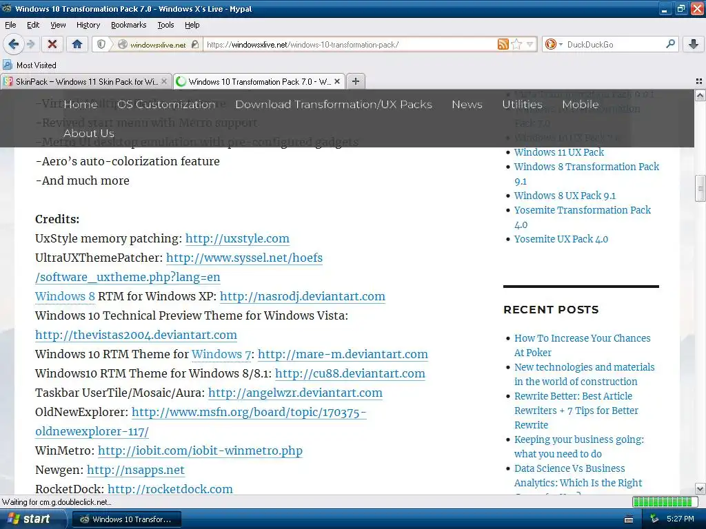Click the Most Visited bookmark folder
Image resolution: width=706 pixels, height=529 pixels.
30,65
